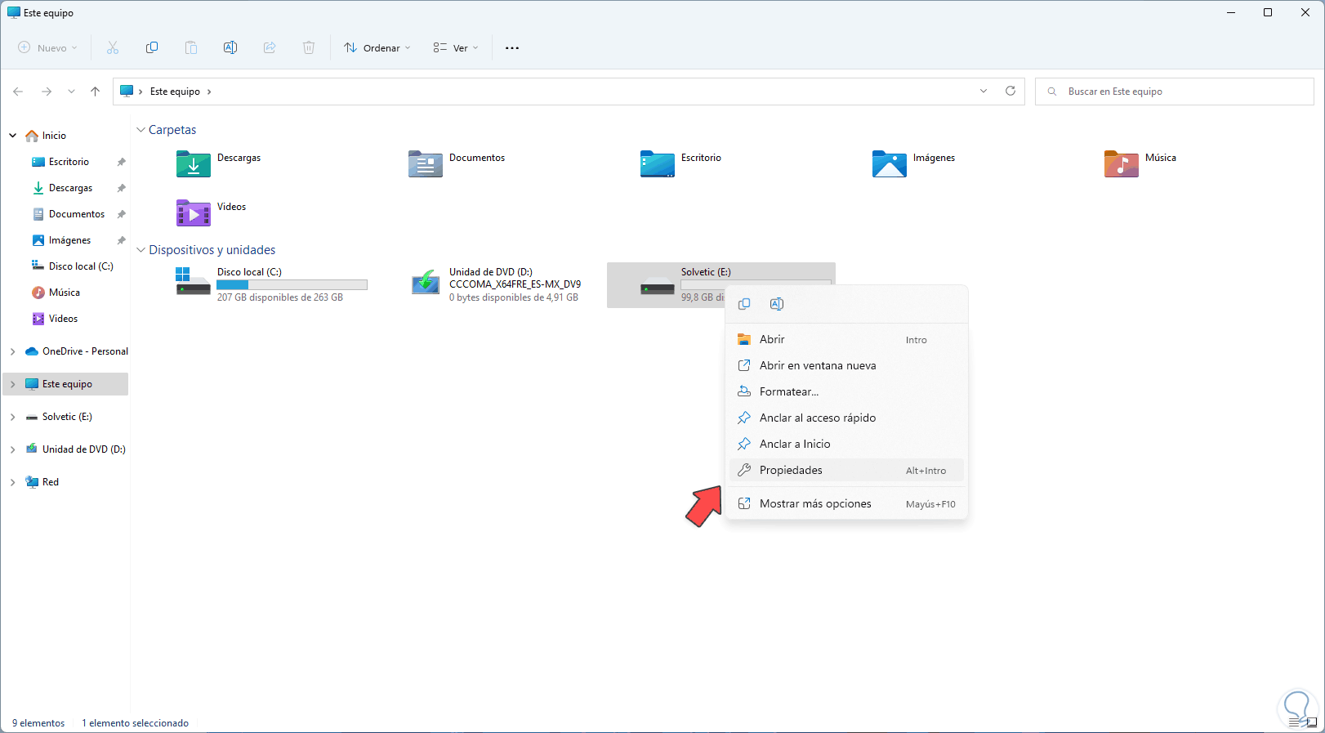Image resolution: width=1325 pixels, height=733 pixels.
Task: Choose Abrir from the context menu
Action: pyautogui.click(x=846, y=339)
